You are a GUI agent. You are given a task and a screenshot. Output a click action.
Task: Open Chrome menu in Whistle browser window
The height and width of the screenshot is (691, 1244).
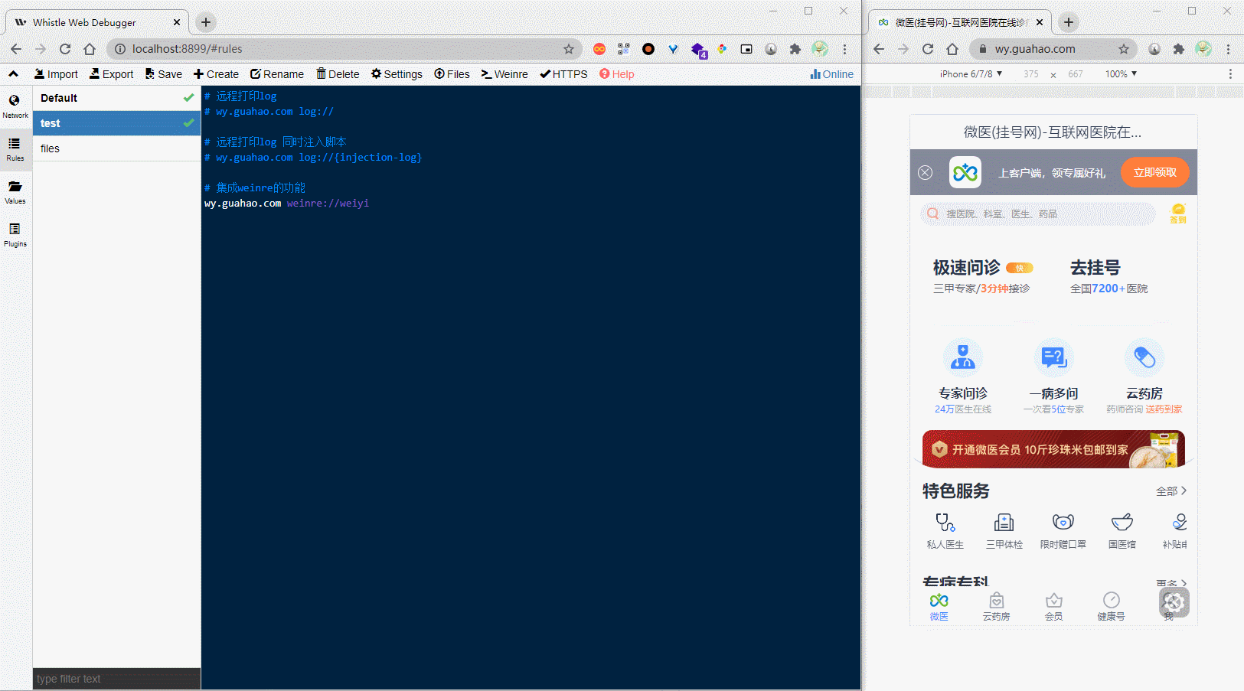click(844, 49)
